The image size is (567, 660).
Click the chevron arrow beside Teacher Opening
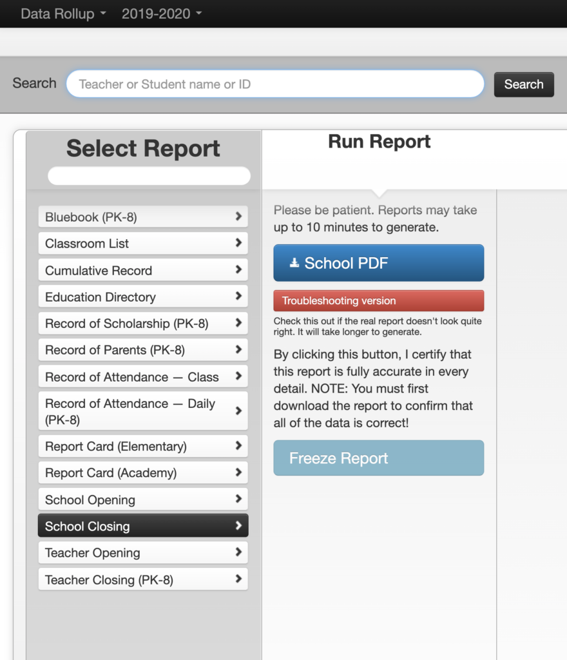[238, 552]
